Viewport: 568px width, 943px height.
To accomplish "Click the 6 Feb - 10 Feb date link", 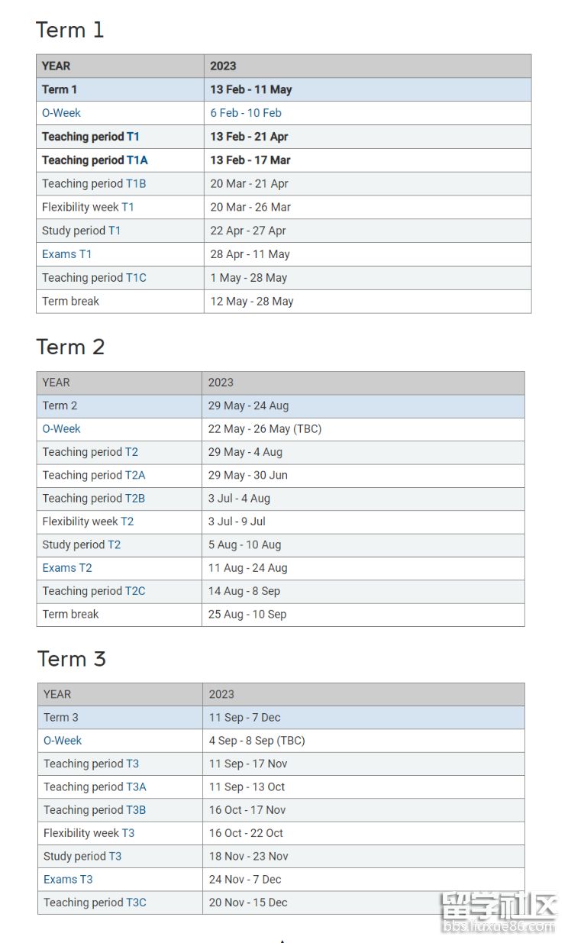I will 246,113.
